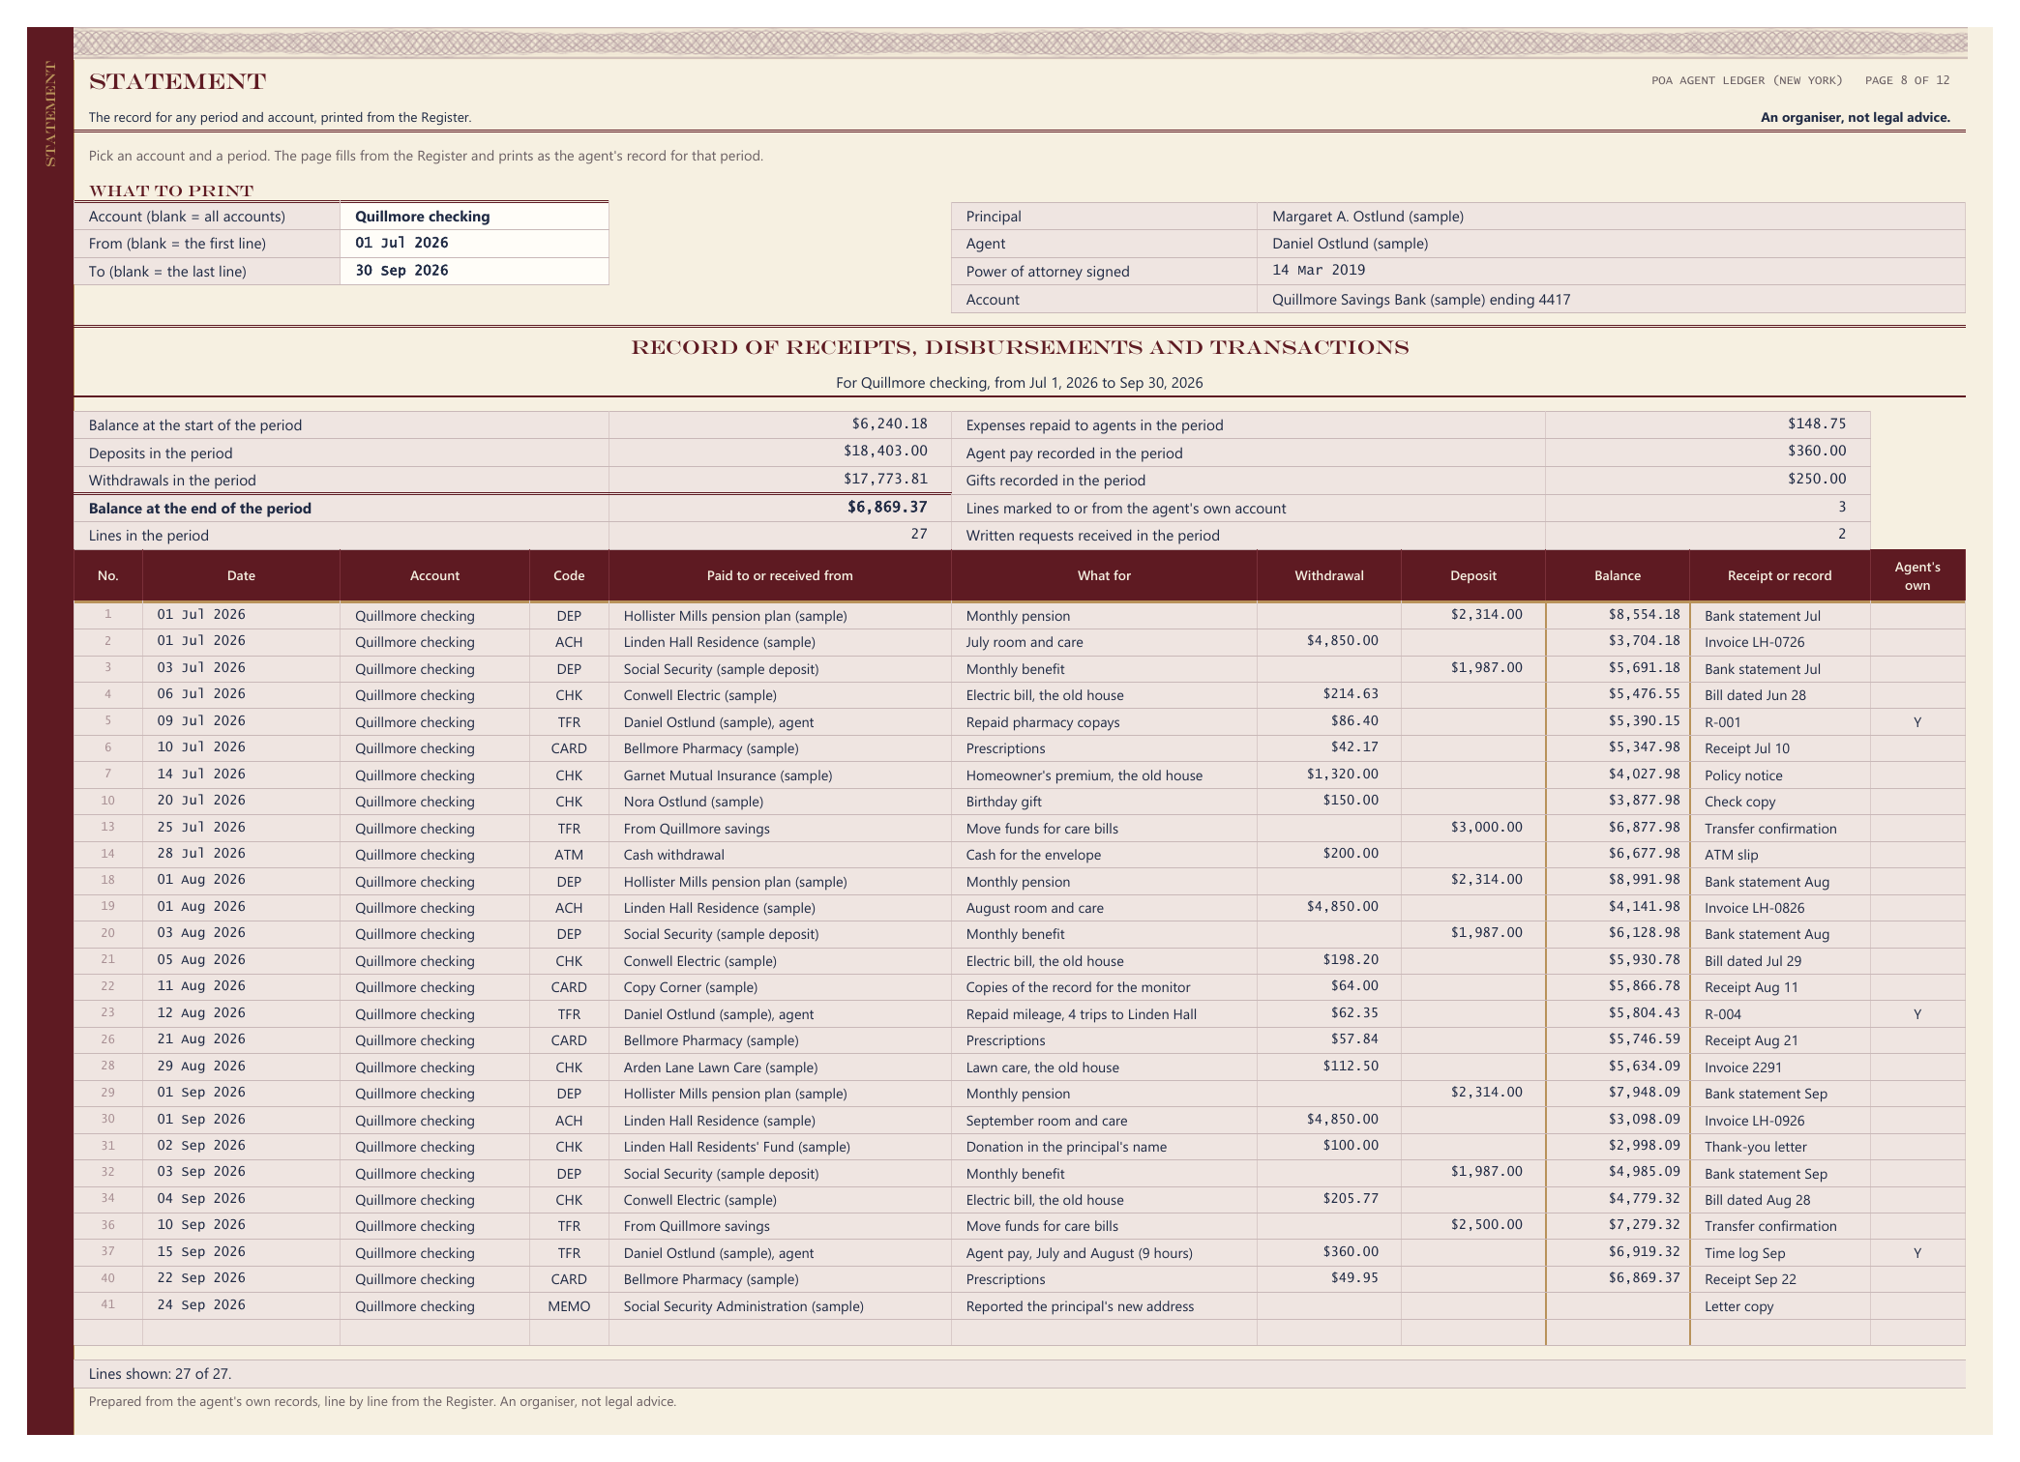Screen dimensions: 2020x1462
Task: Click the Code column header
Action: coord(569,575)
